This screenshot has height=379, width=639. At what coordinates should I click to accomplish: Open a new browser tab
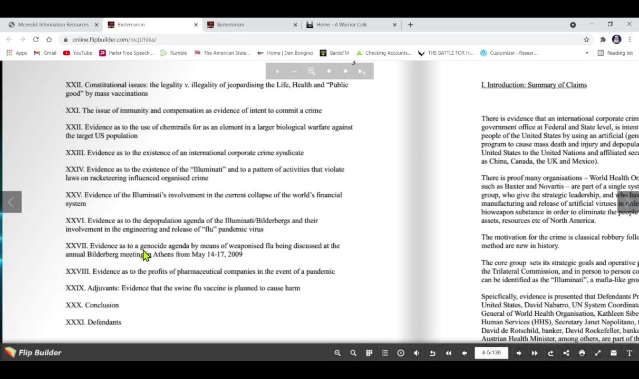pyautogui.click(x=411, y=24)
